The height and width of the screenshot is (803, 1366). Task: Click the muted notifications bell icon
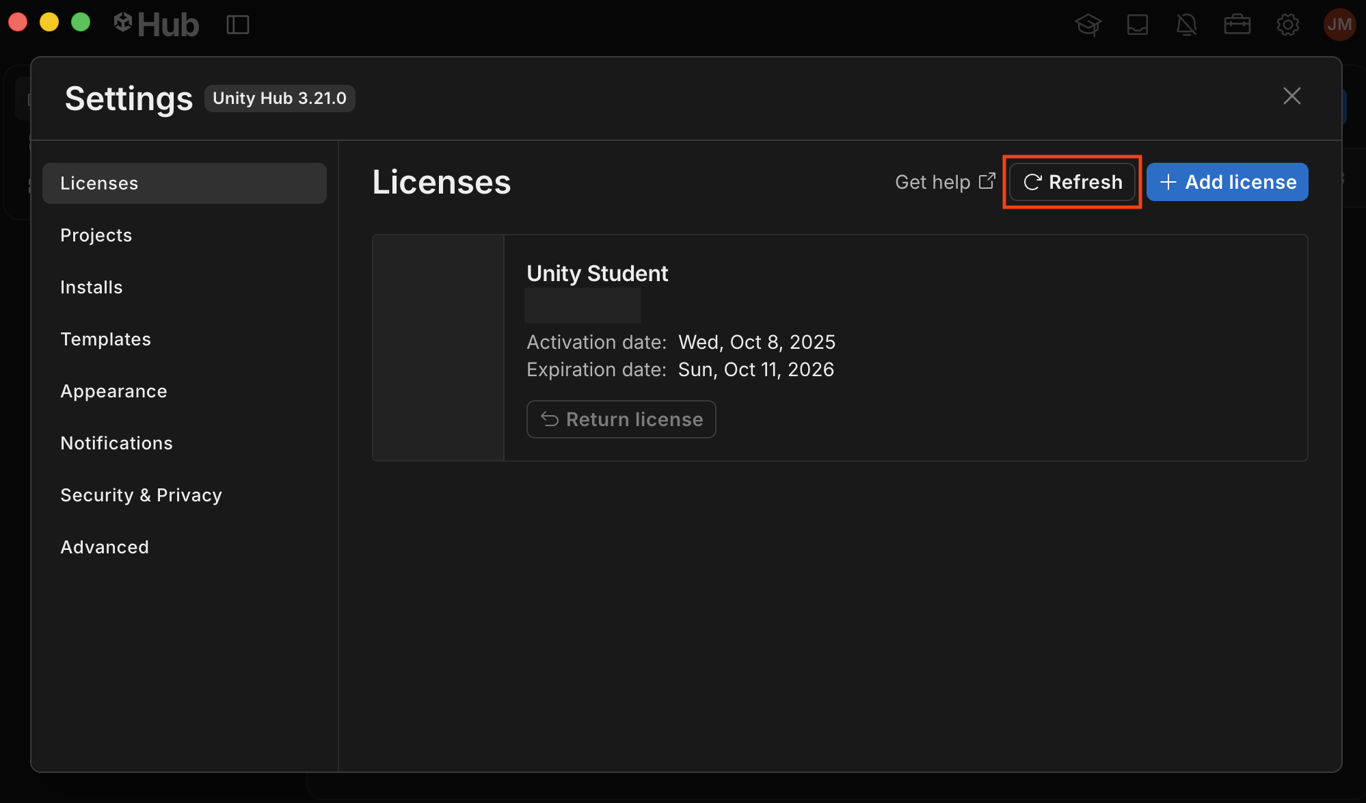tap(1187, 25)
